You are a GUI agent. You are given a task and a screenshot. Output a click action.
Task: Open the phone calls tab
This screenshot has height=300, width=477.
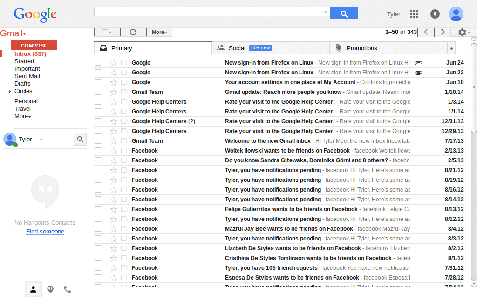[67, 289]
